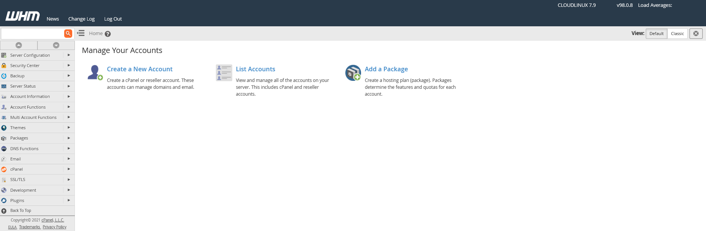The image size is (706, 231).
Task: Toggle the sidebar navigation menu icon
Action: pyautogui.click(x=81, y=33)
